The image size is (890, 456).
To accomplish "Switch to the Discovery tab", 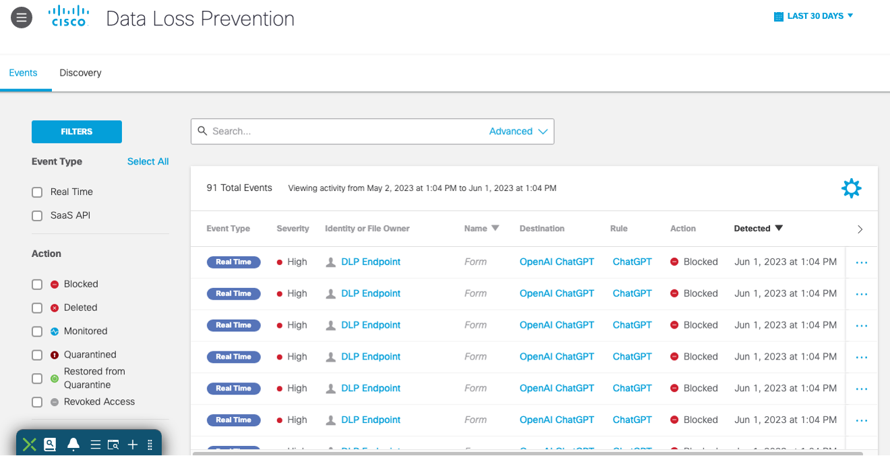I will click(x=80, y=72).
